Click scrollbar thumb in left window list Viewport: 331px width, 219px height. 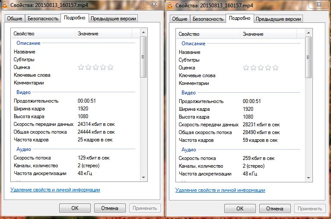pyautogui.click(x=143, y=57)
